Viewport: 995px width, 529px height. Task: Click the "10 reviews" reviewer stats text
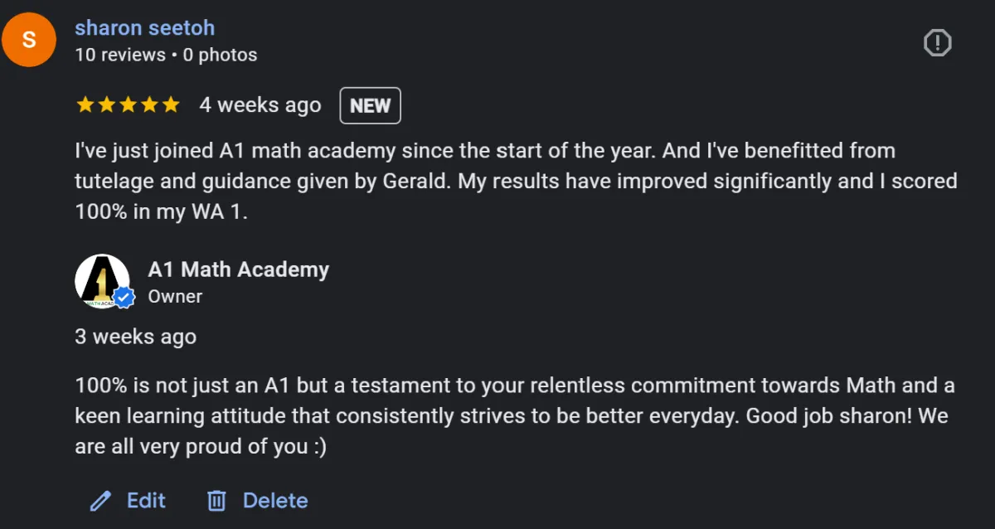point(120,56)
